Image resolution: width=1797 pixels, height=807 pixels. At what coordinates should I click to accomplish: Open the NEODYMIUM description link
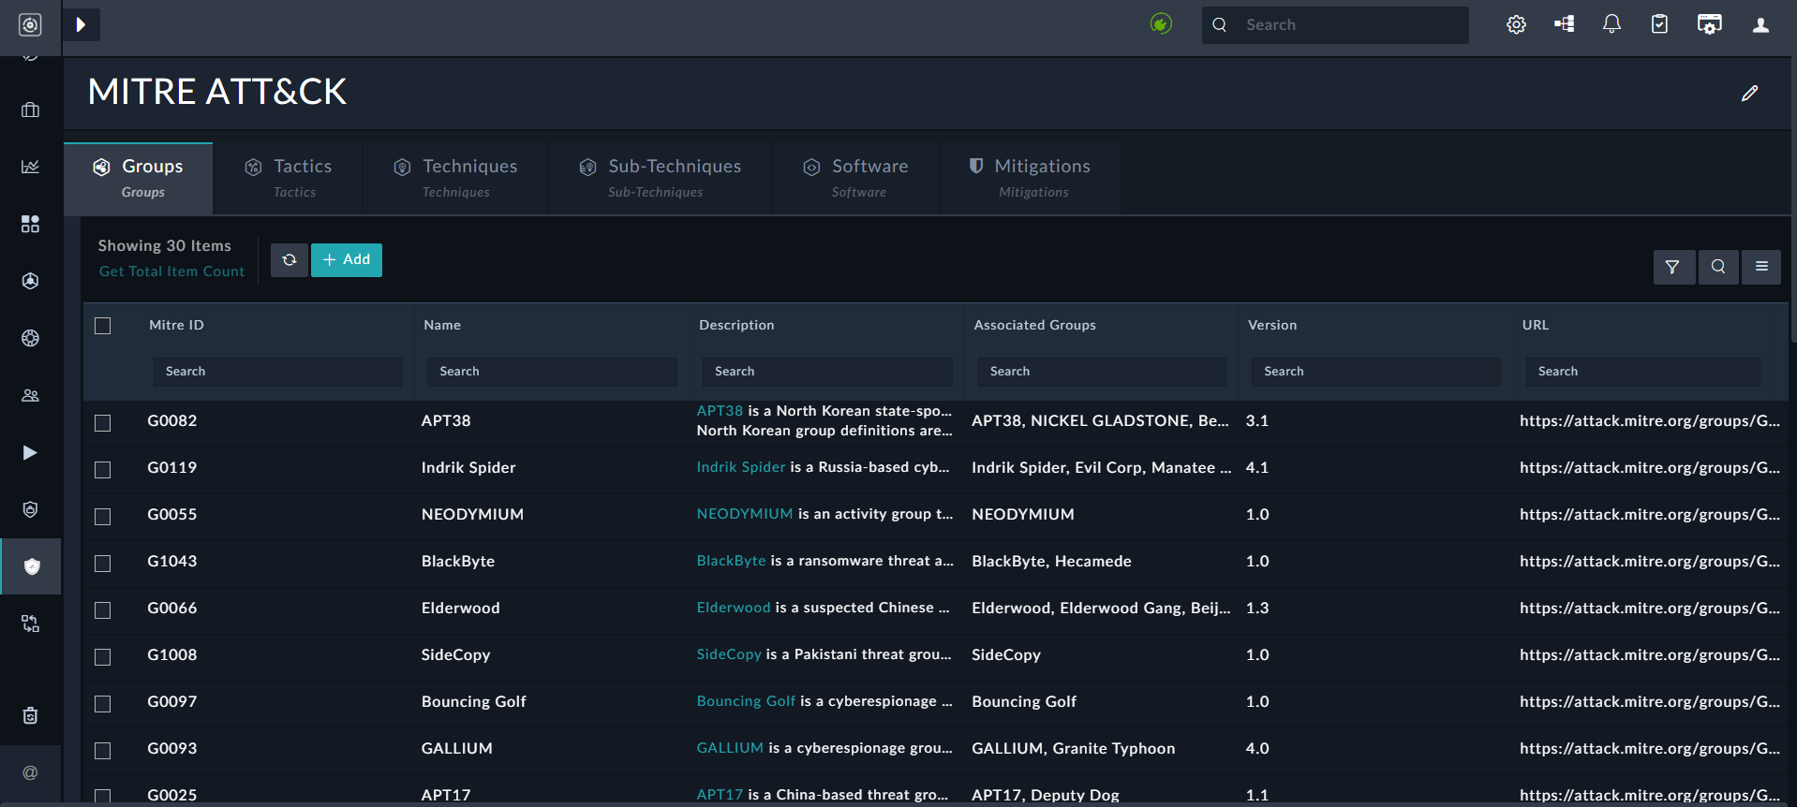745,514
